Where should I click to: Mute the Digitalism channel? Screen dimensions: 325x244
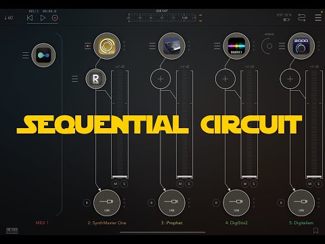(x=310, y=184)
